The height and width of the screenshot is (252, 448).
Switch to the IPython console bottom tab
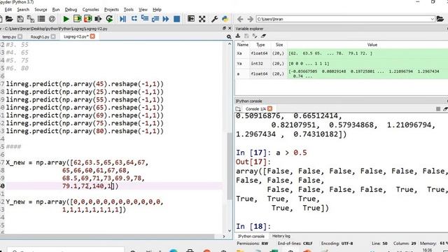tap(251, 237)
